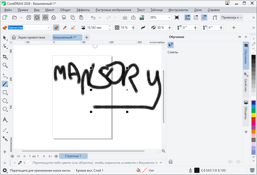Click the Import icon
Image resolution: width=257 pixels, height=175 pixels.
click(x=125, y=18)
